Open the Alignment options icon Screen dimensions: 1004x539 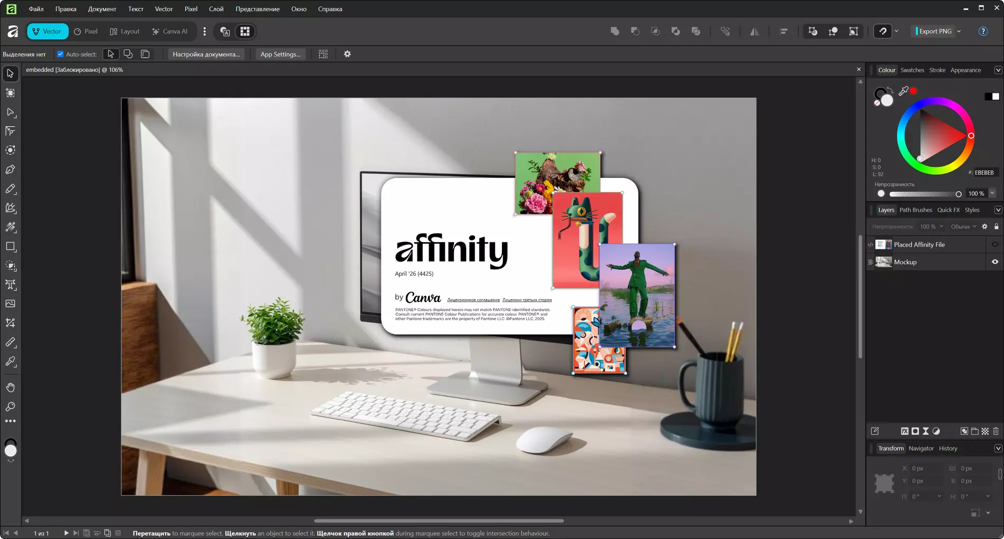(x=784, y=31)
